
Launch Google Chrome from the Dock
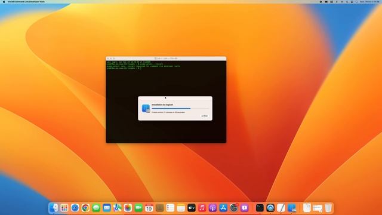[x=85, y=208]
